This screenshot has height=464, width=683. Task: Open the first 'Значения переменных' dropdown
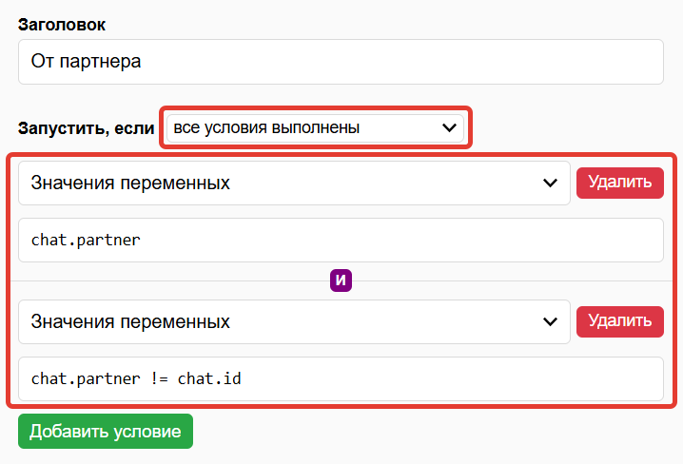(294, 183)
